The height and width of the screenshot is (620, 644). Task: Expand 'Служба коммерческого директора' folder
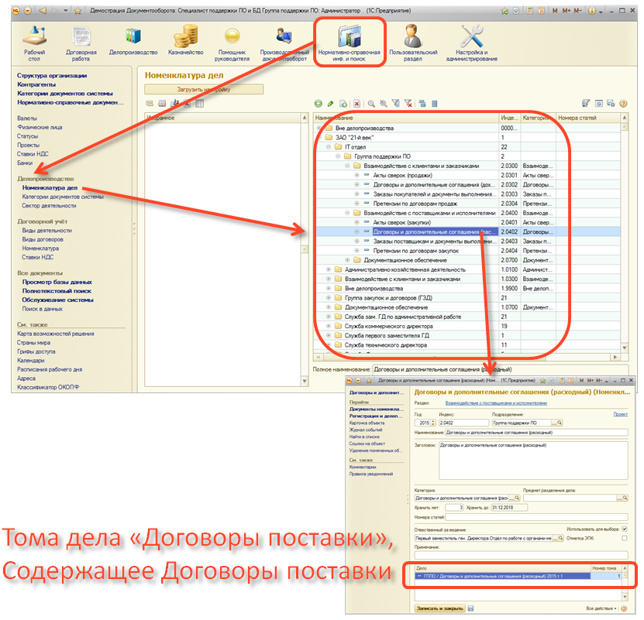(x=328, y=326)
